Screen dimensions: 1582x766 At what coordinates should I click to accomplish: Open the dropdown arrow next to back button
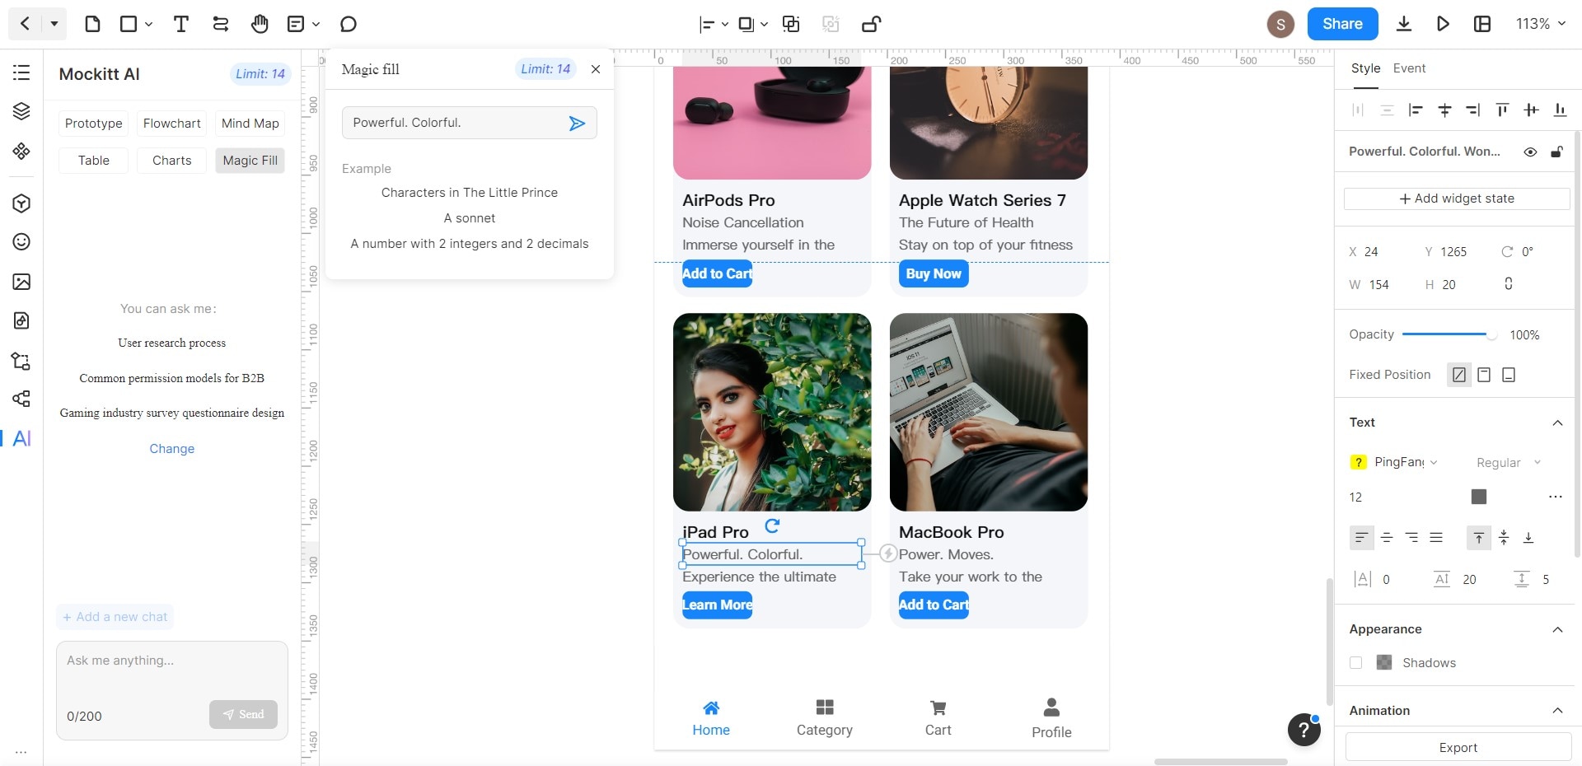coord(54,24)
